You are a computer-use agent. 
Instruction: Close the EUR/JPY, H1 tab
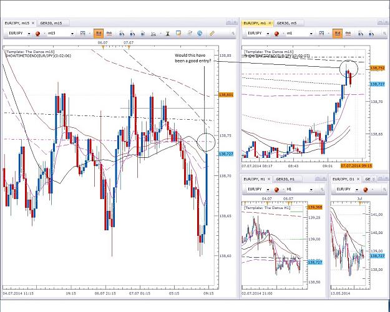coord(268,179)
